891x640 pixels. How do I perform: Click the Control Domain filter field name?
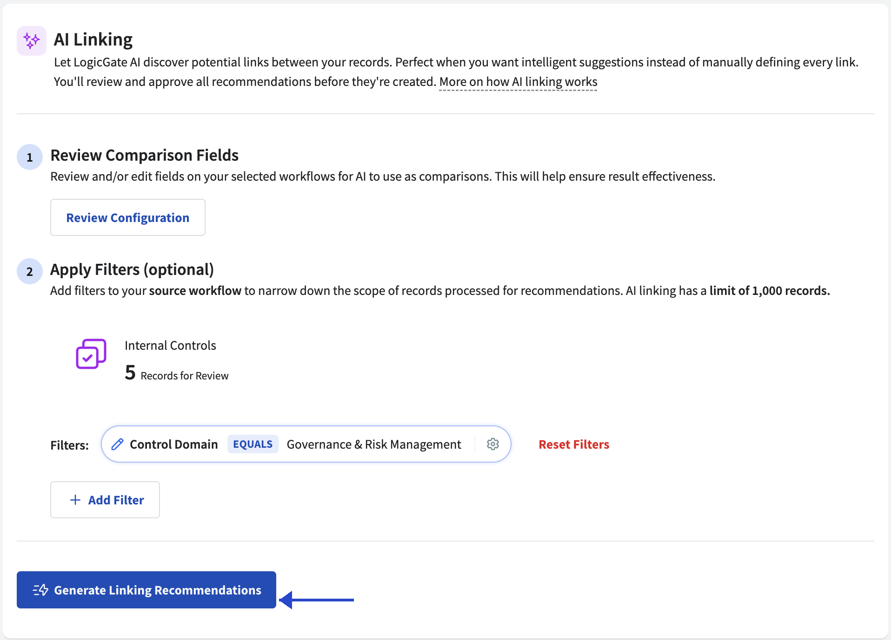point(174,444)
